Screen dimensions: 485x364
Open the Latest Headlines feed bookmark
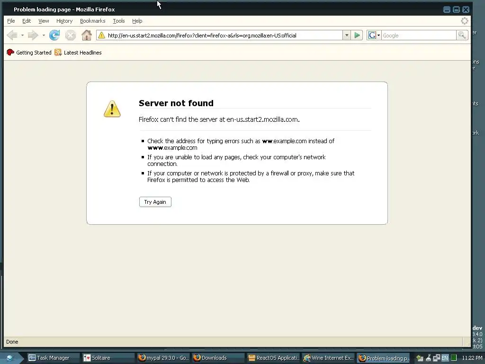point(78,53)
